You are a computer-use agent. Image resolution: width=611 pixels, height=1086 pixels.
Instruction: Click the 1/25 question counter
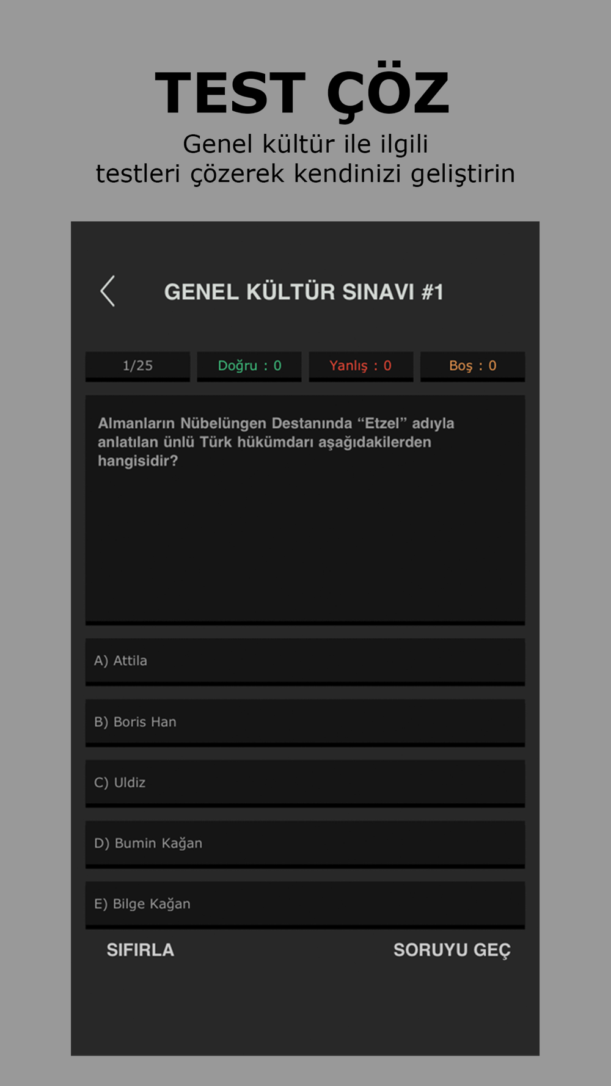pos(137,366)
